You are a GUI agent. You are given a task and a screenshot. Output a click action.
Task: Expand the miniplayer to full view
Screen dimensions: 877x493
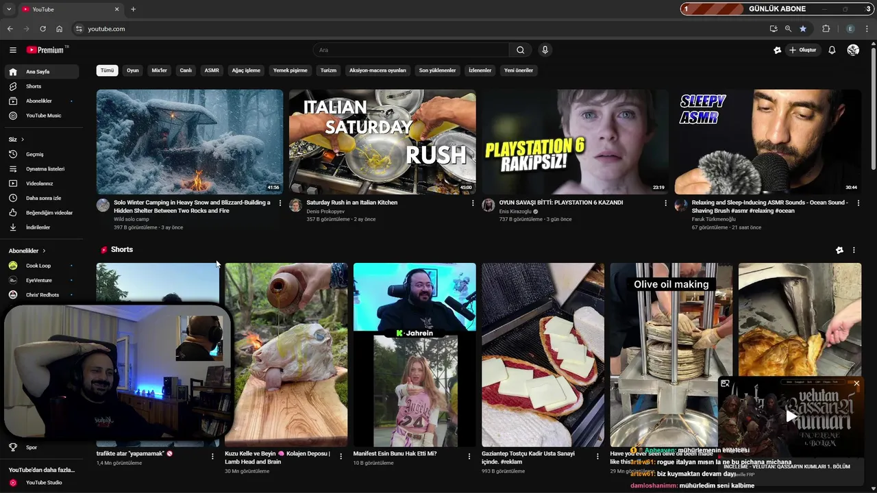coord(725,383)
